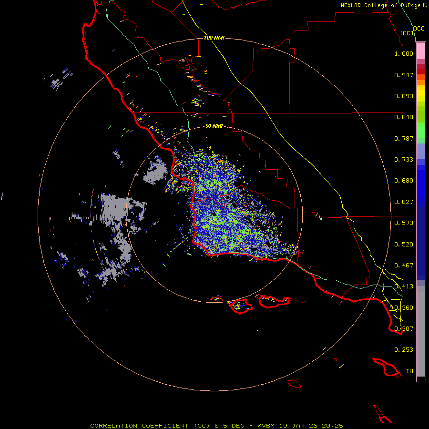This screenshot has height=429, width=429.
Task: Click the 1.000 scale value
Action: point(404,53)
